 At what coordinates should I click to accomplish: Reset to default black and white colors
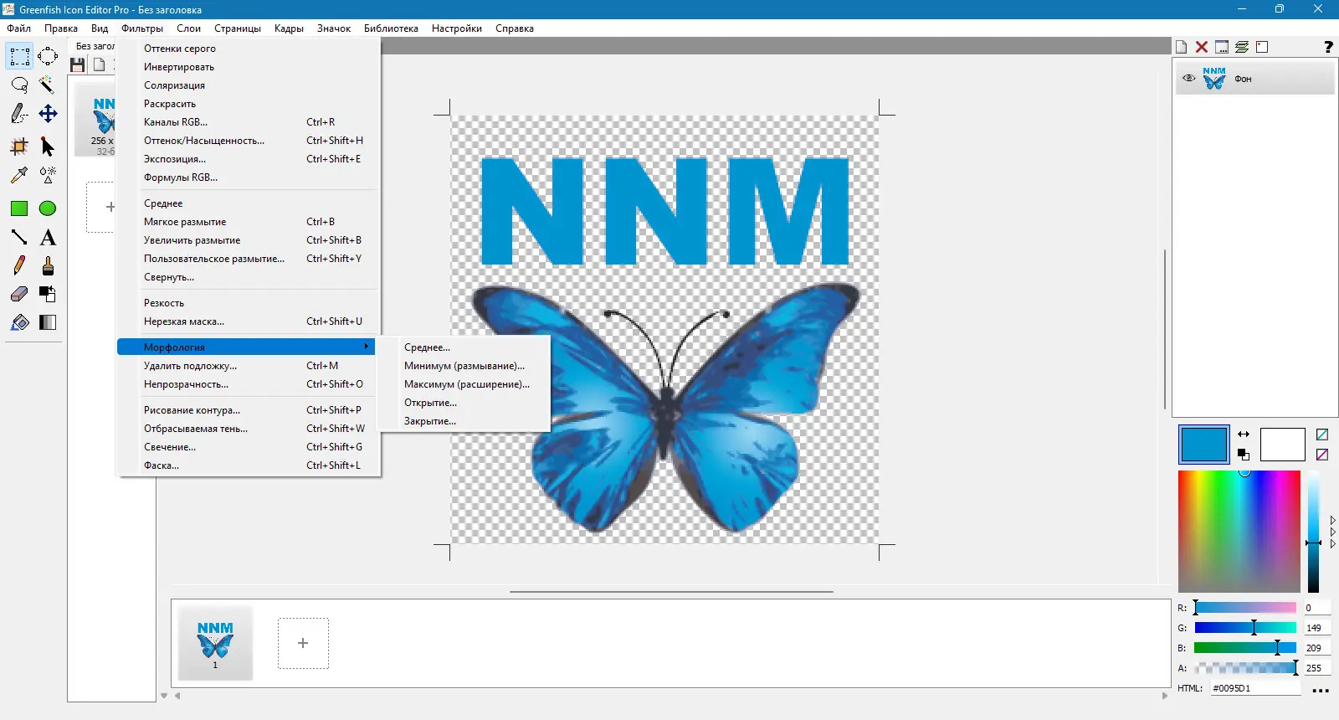[1244, 454]
